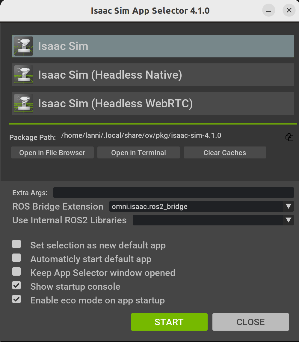Minimize the App Selector window
This screenshot has width=299, height=342.
(269, 10)
